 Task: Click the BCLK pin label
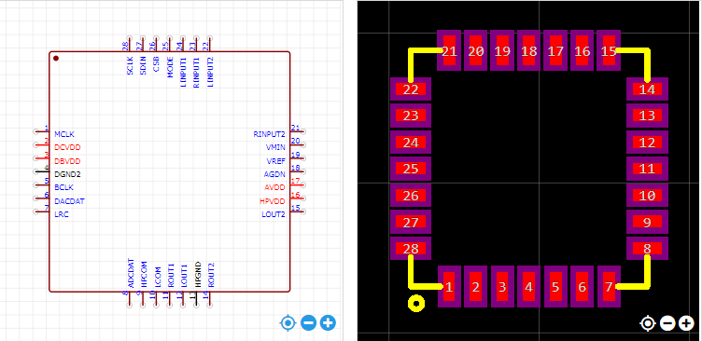pyautogui.click(x=64, y=187)
